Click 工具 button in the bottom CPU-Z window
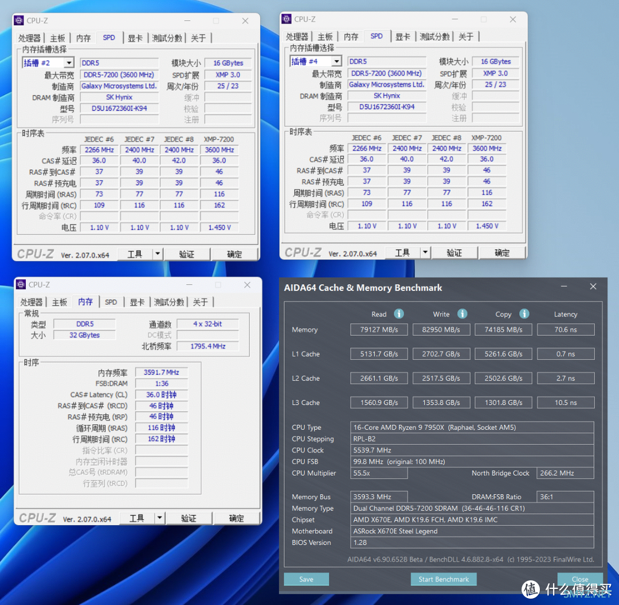Viewport: 619px width, 605px height. (136, 518)
